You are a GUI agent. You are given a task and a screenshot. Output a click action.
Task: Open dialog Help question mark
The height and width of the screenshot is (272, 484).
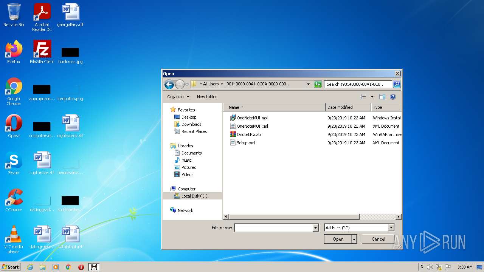point(393,97)
